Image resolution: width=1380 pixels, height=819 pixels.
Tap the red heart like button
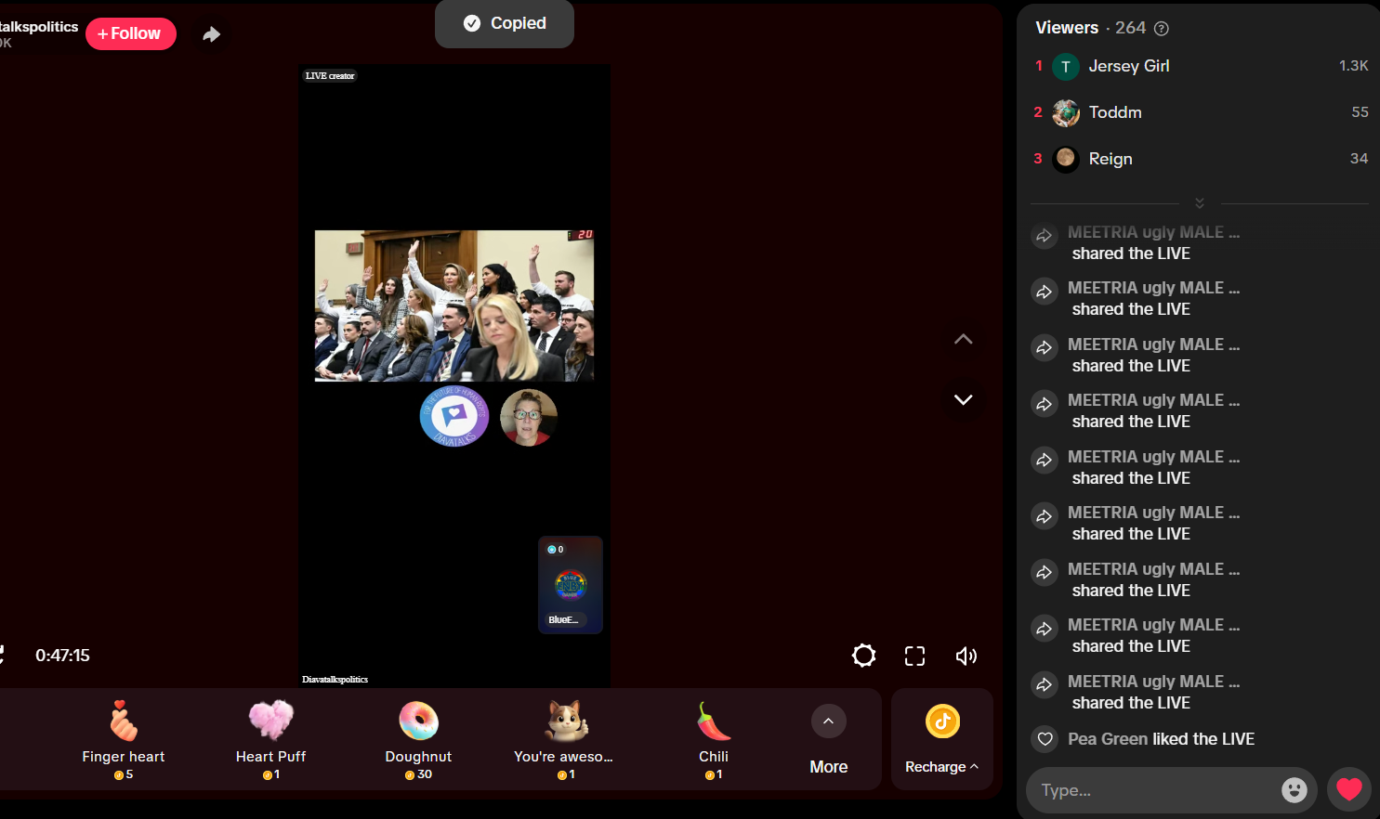(x=1348, y=790)
